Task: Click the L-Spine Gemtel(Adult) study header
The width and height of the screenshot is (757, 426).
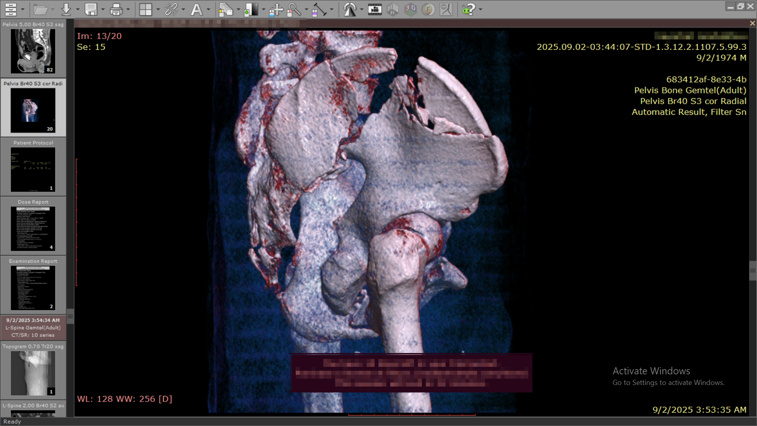Action: (33, 328)
